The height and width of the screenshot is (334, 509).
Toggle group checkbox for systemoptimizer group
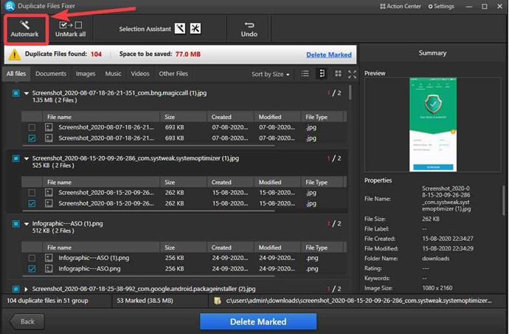(15, 158)
